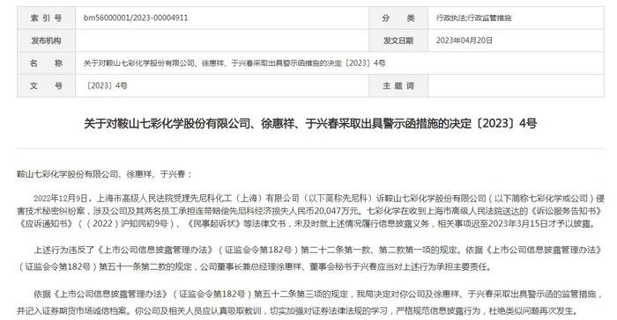Click the 索引号 label cell
This screenshot has height=320, width=617.
[x=46, y=18]
